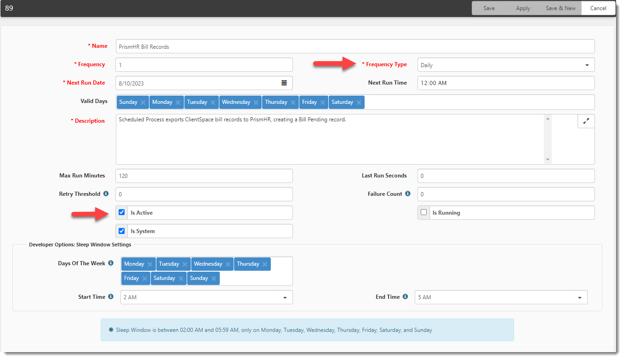Click the End Time info icon
Image resolution: width=623 pixels, height=359 pixels.
click(405, 297)
